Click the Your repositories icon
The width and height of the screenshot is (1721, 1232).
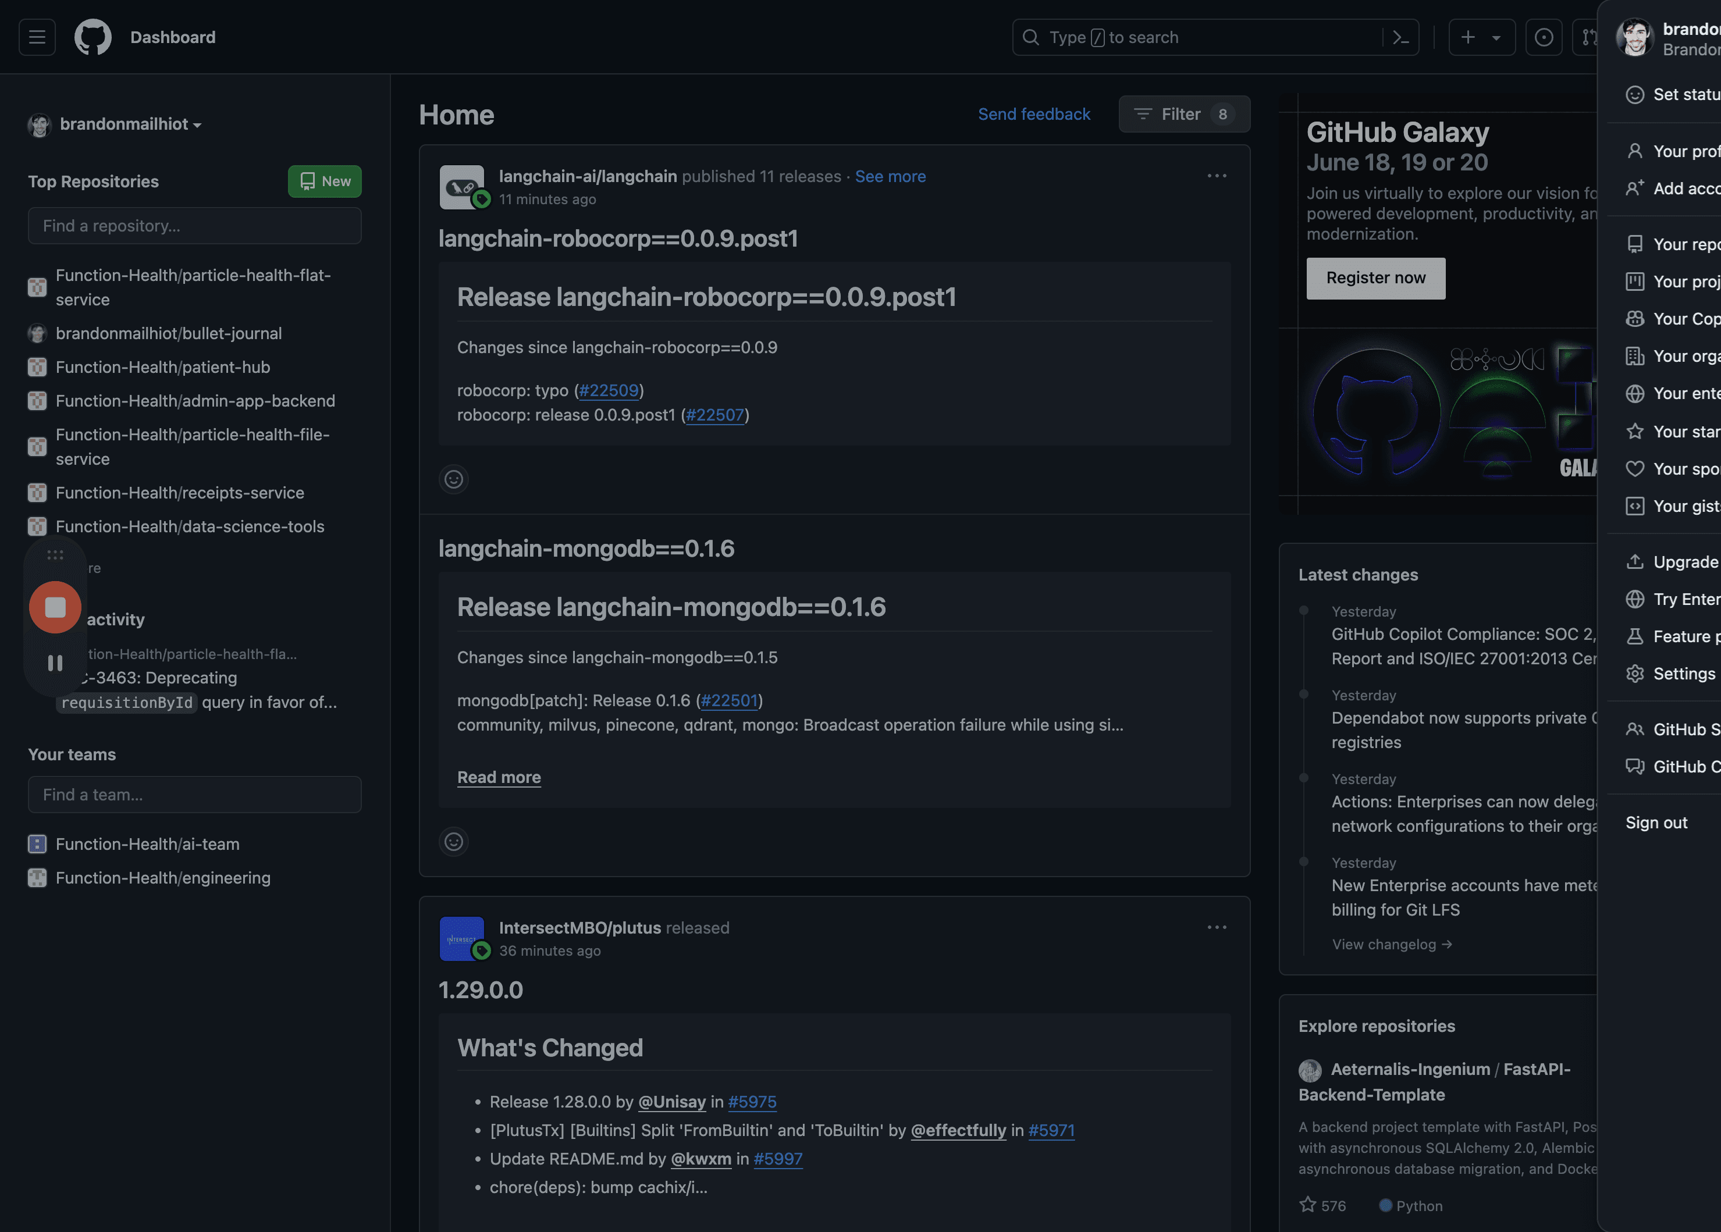click(x=1634, y=244)
